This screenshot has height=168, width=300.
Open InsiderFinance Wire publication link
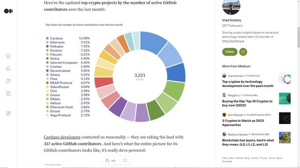(259, 115)
